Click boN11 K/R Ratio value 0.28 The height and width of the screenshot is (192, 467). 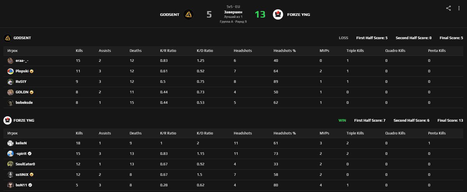(164, 185)
